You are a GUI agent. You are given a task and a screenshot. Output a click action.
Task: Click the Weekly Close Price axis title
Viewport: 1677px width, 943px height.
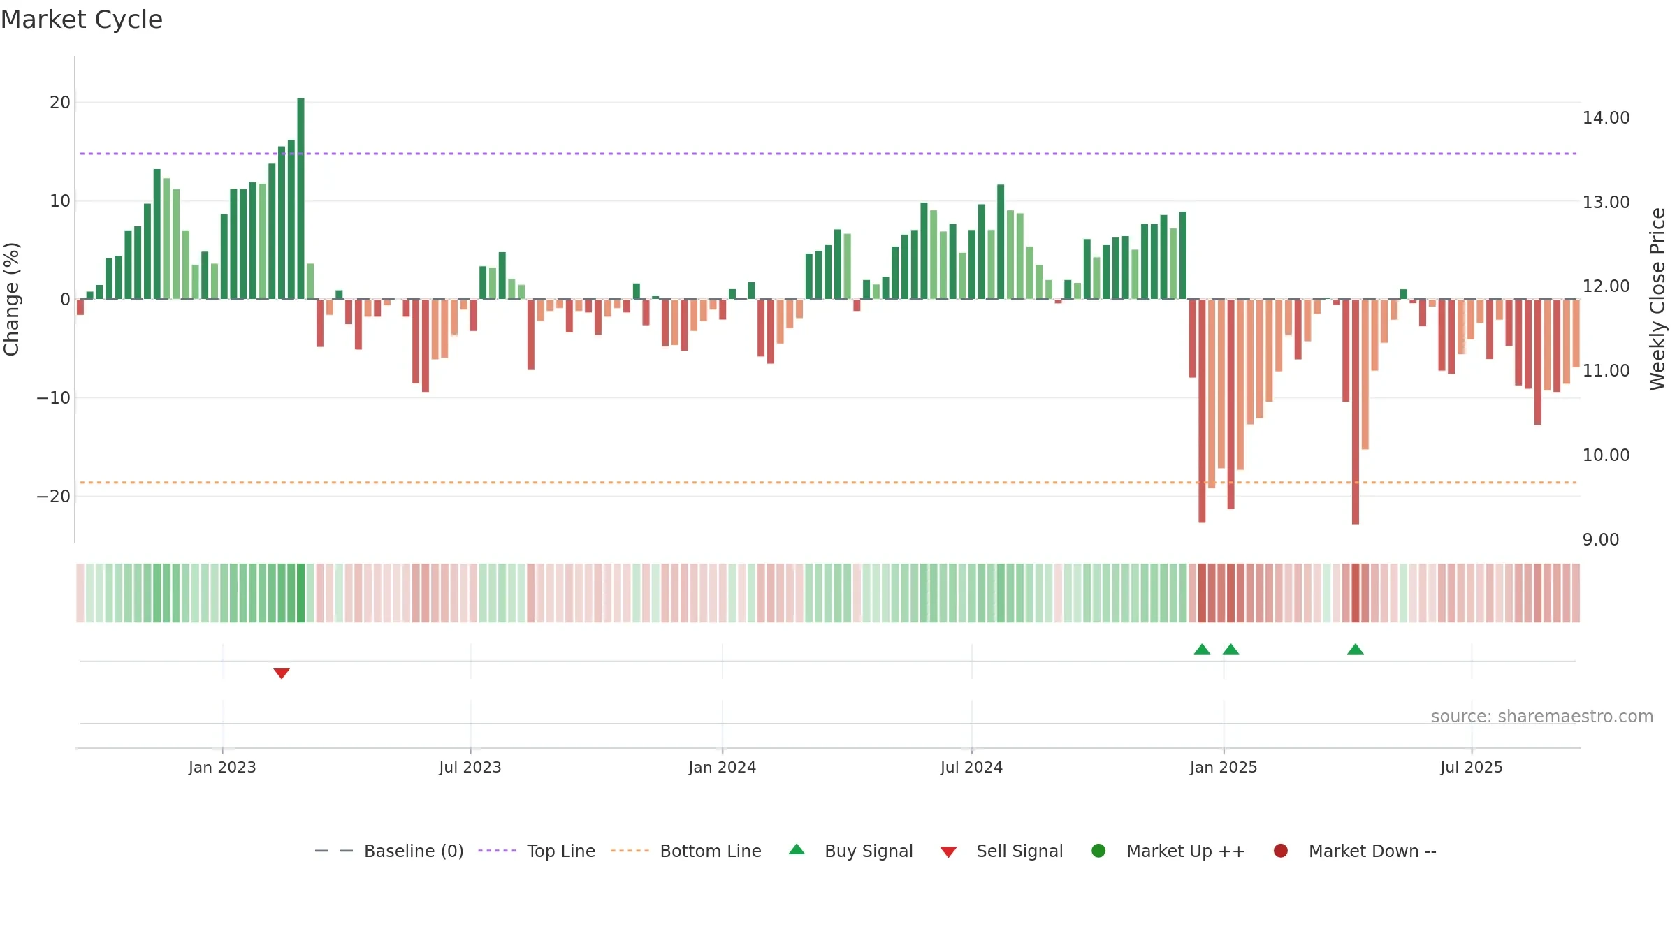coord(1657,299)
